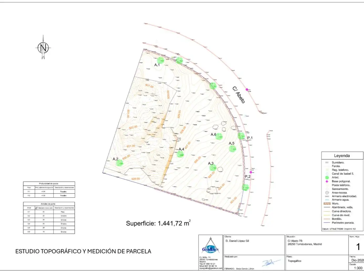Screen dimensions: 364x273
Task: Click the Muro pattern swatch in the legend
Action: [327, 203]
